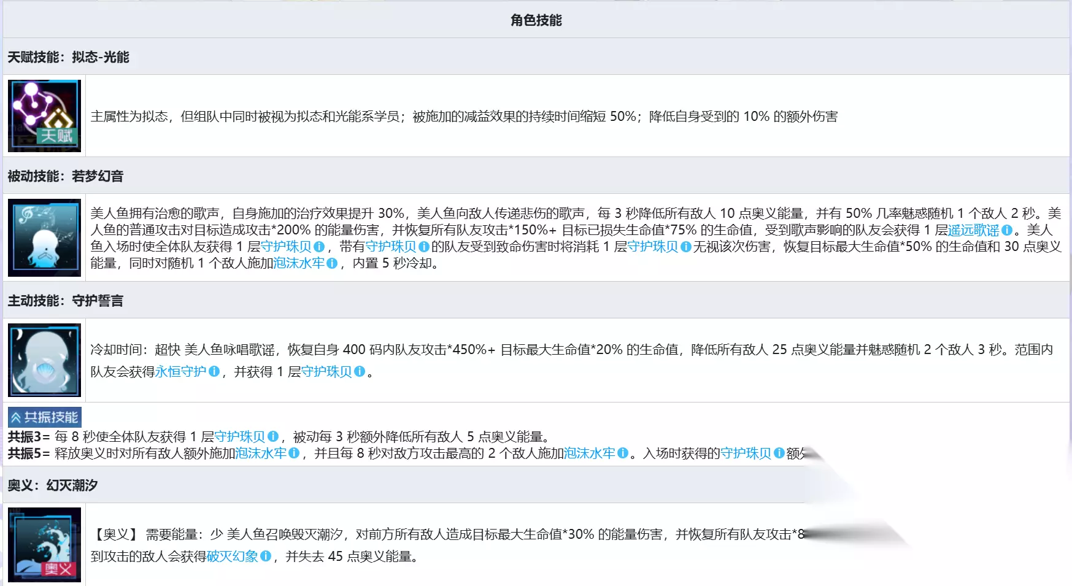Collapse the 共振技能 section
Viewport: 1072px width, 586px height.
coord(44,417)
